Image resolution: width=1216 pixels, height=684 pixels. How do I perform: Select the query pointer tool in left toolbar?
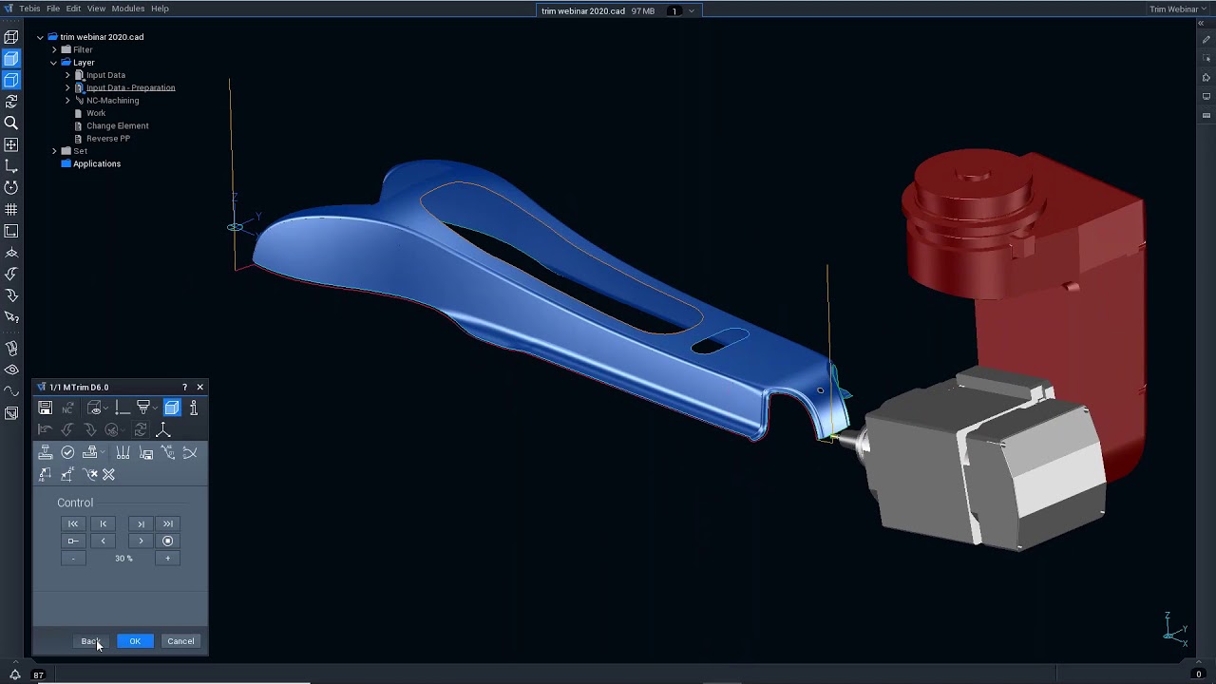[11, 317]
